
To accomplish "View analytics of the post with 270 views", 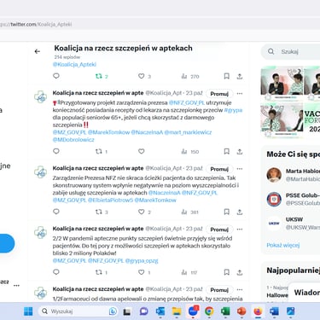I will coord(190,76).
